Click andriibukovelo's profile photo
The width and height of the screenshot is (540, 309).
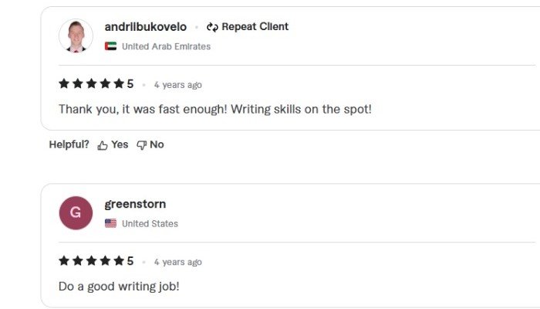pyautogui.click(x=76, y=36)
